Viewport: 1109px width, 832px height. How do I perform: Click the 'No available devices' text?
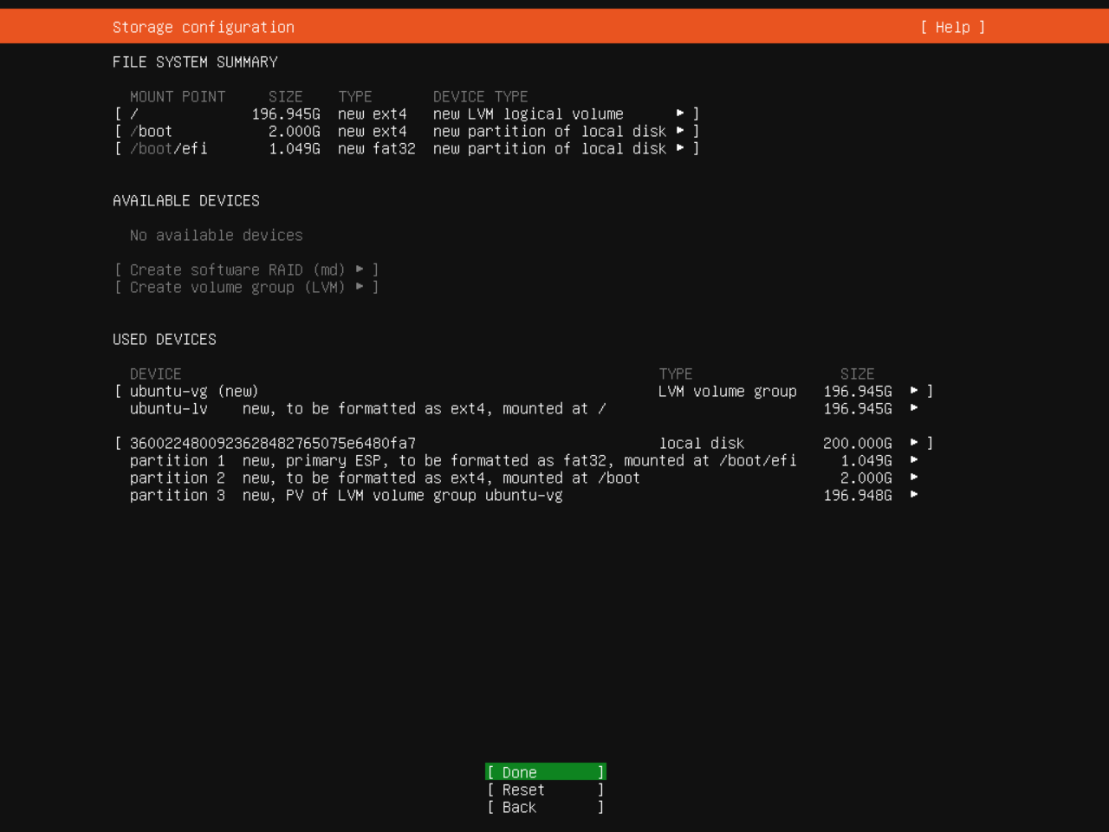(x=216, y=235)
